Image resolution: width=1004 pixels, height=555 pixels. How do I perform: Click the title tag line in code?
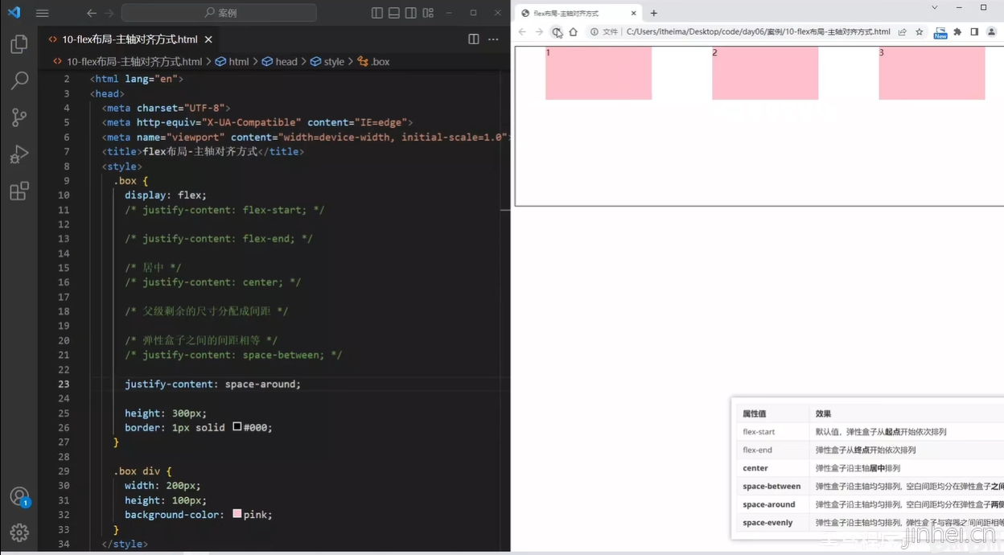click(203, 151)
